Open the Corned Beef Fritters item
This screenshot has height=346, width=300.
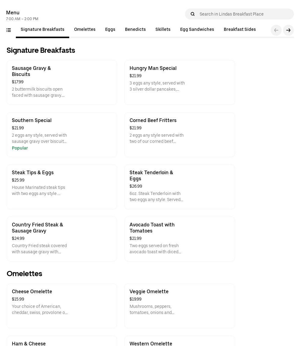point(179,135)
